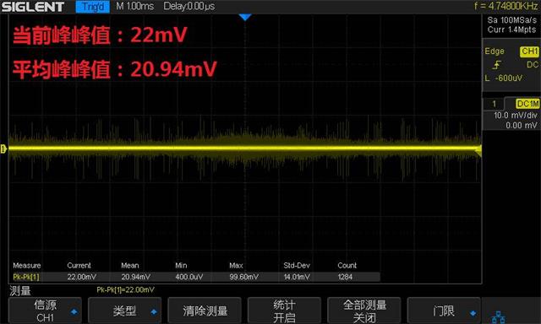Select the Pk-Pk[1] measurement row label

26,277
